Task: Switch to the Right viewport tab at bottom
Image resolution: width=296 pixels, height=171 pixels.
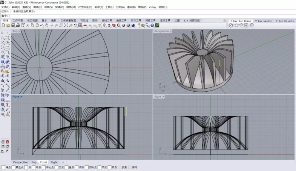Action: click(x=54, y=162)
